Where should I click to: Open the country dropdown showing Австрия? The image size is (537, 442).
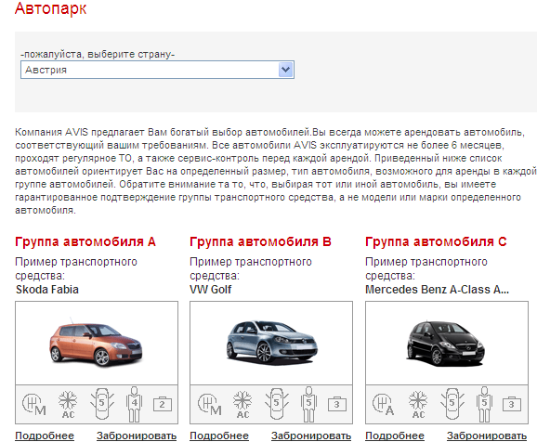(157, 70)
